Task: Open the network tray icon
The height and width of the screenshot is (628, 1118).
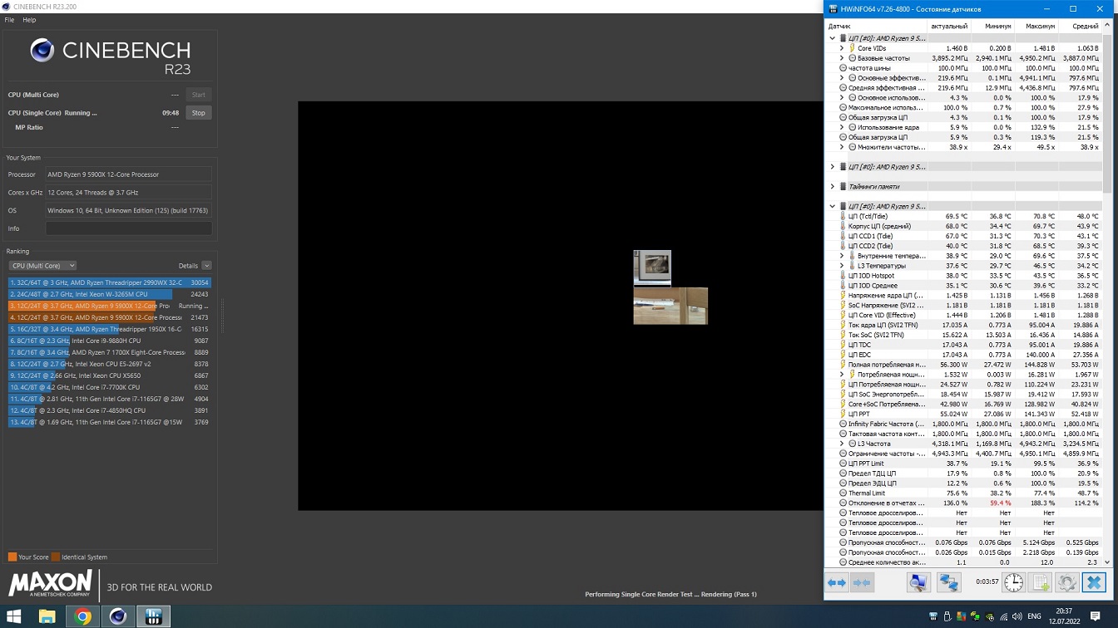Action: point(1003,616)
